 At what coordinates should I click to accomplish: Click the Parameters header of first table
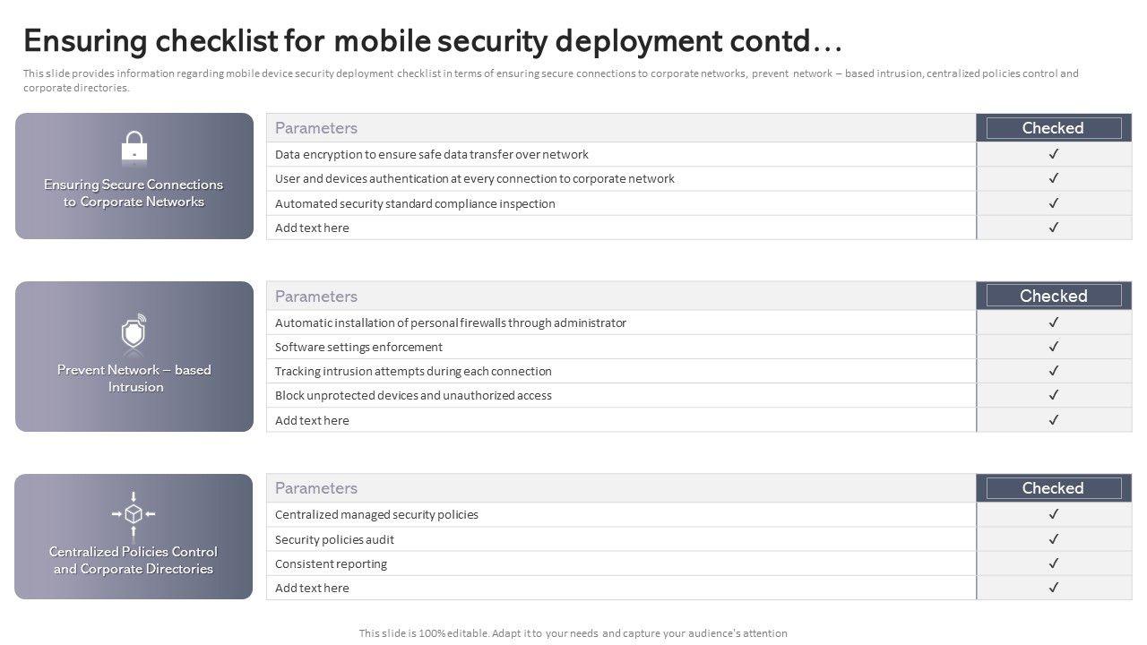coord(316,128)
